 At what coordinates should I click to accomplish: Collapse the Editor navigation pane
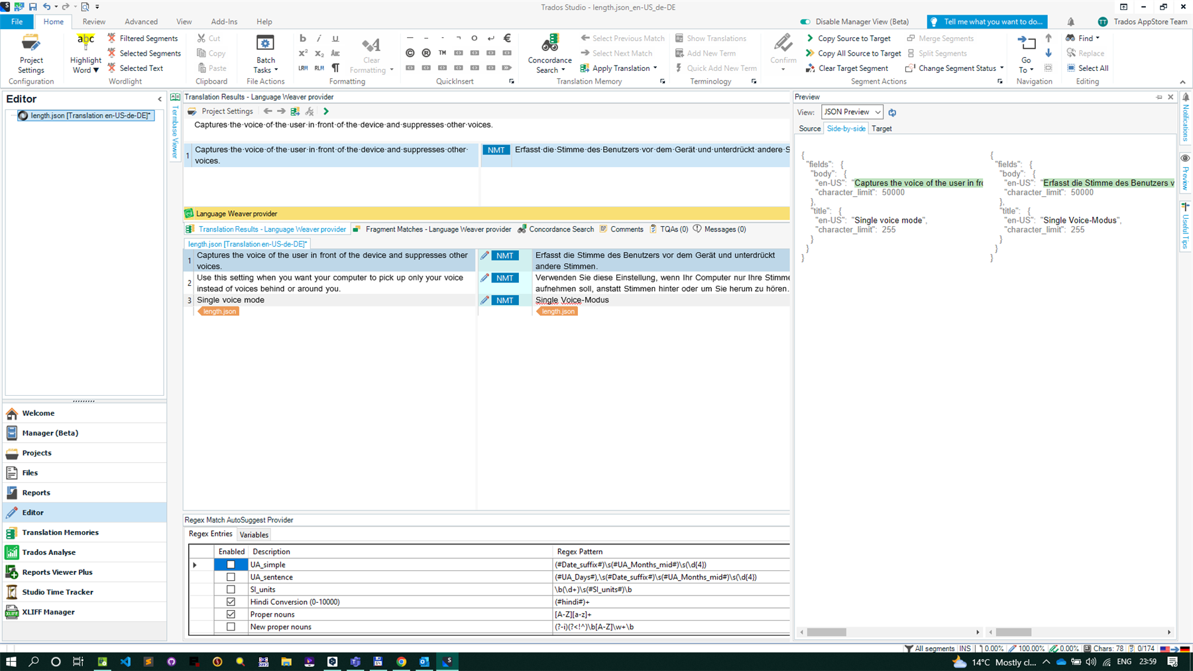[160, 99]
